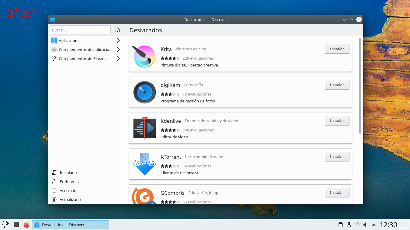
Task: Open the removable devices tray icon
Action: click(349, 225)
